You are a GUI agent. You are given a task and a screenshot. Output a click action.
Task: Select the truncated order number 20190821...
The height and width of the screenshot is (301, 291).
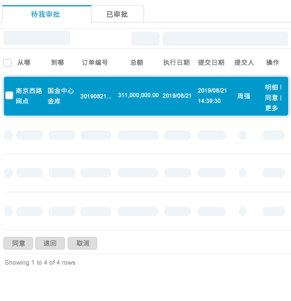pos(96,96)
